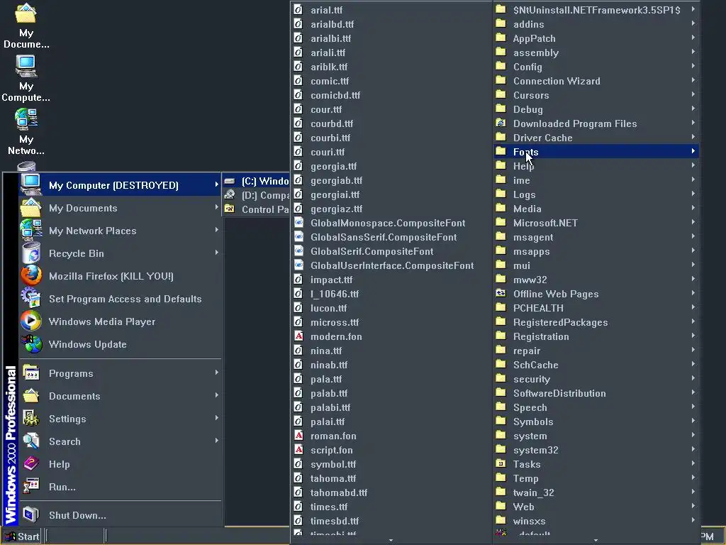This screenshot has width=726, height=545.
Task: Click the icon next to GlobalMonospace.CompositeFont
Action: click(x=298, y=222)
